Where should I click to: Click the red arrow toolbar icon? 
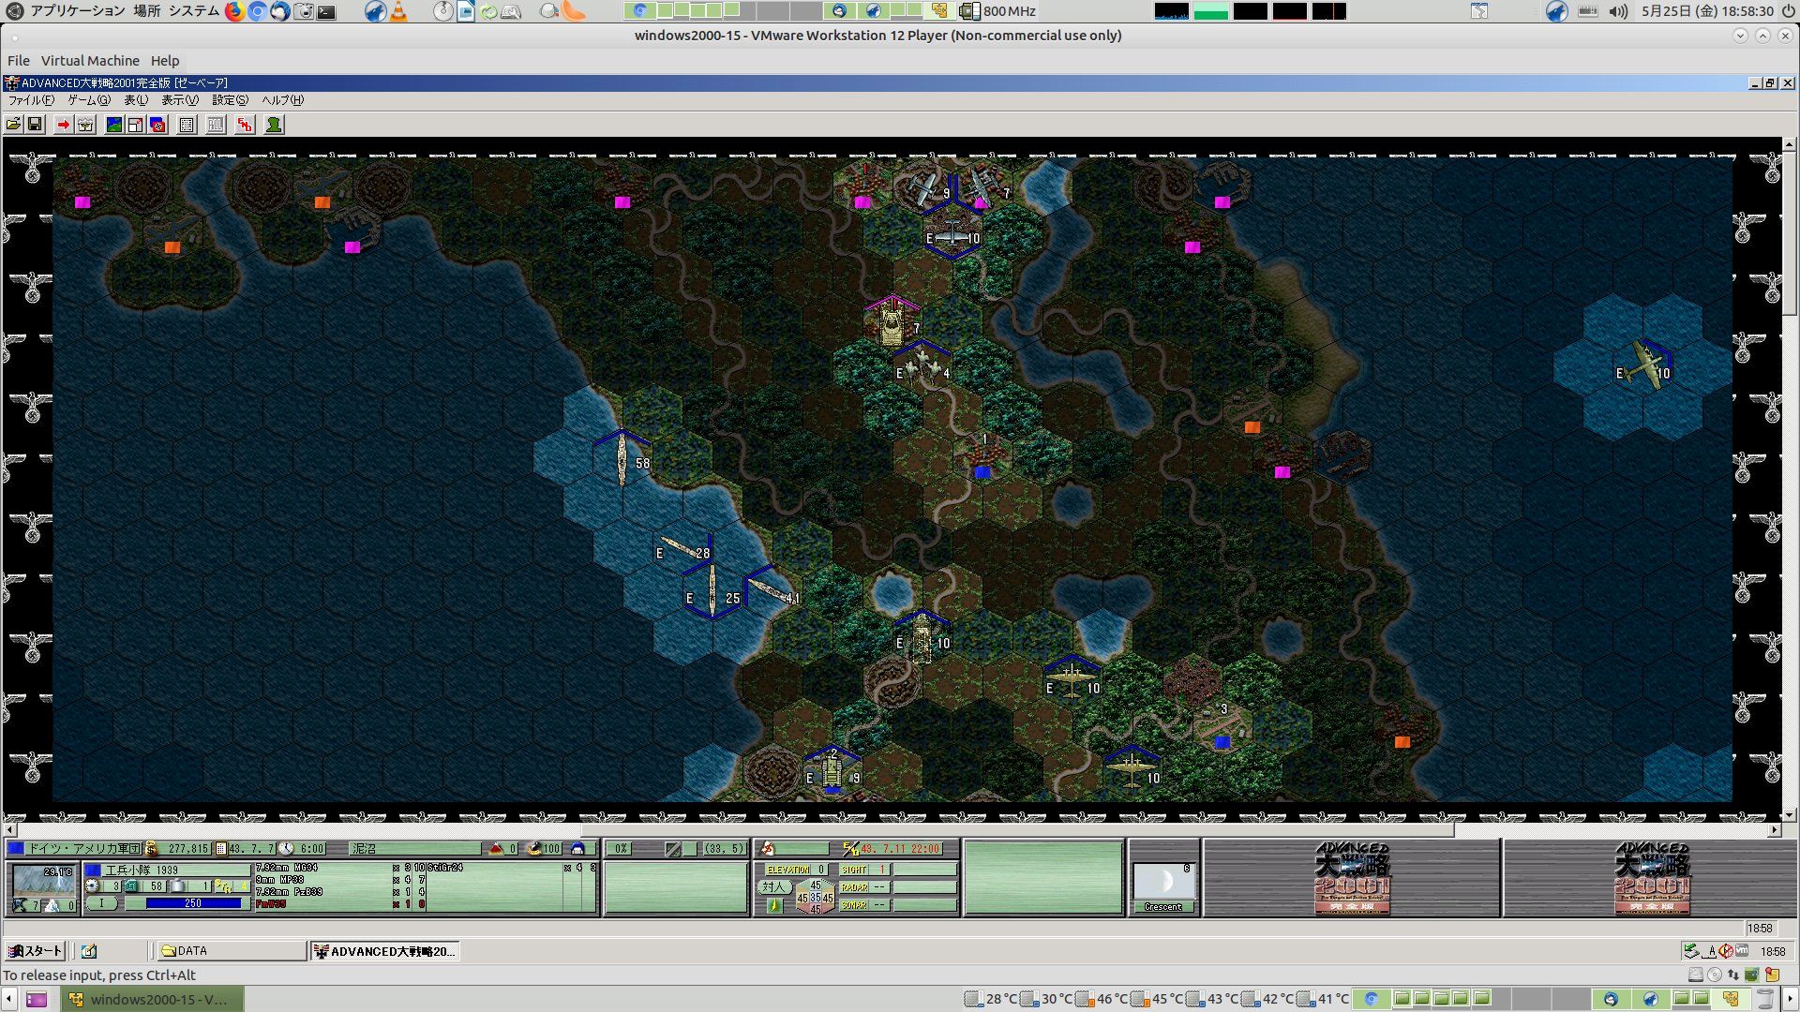click(63, 125)
